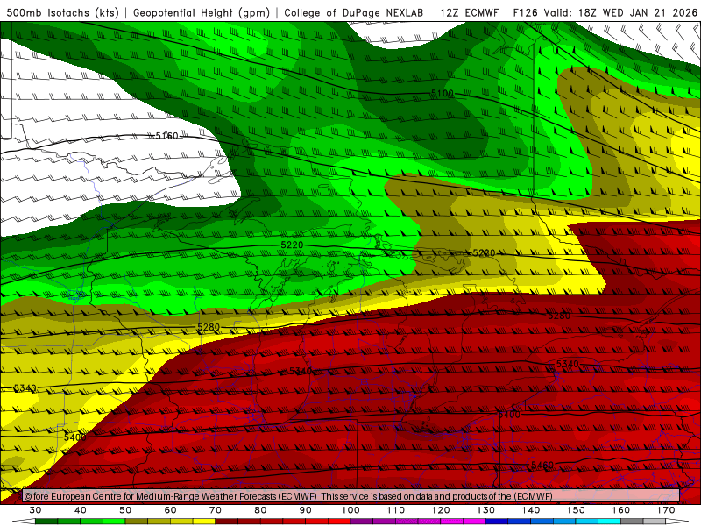
Task: Click the 50 knot value on the color scale
Action: pos(125,510)
